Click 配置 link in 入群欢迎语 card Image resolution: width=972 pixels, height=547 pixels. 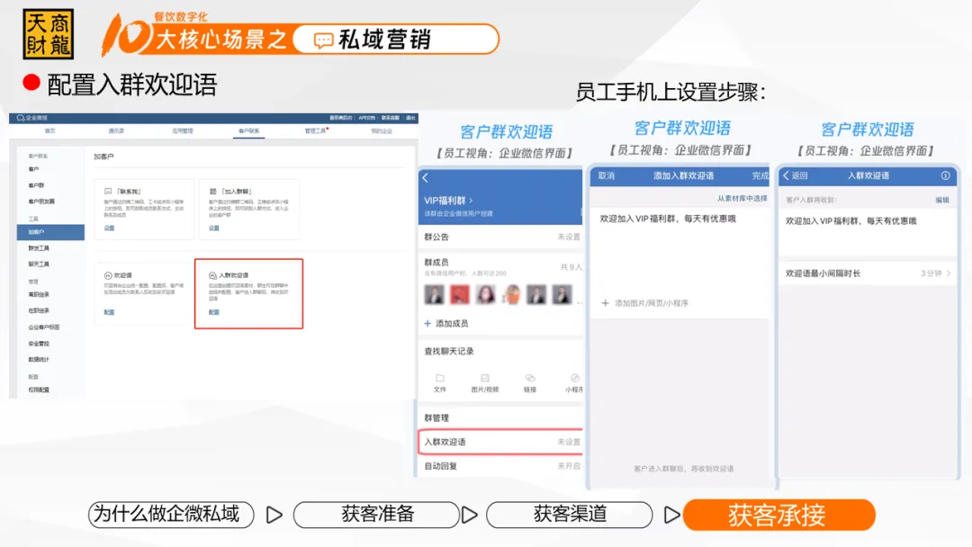(x=214, y=312)
